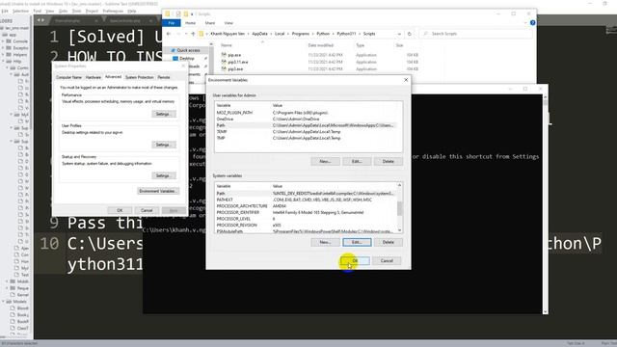Screen dimensions: 617x347
Task: Select Quick access in Explorer sidebar
Action: (188, 50)
